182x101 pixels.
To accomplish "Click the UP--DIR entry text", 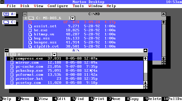I will 72,22.
